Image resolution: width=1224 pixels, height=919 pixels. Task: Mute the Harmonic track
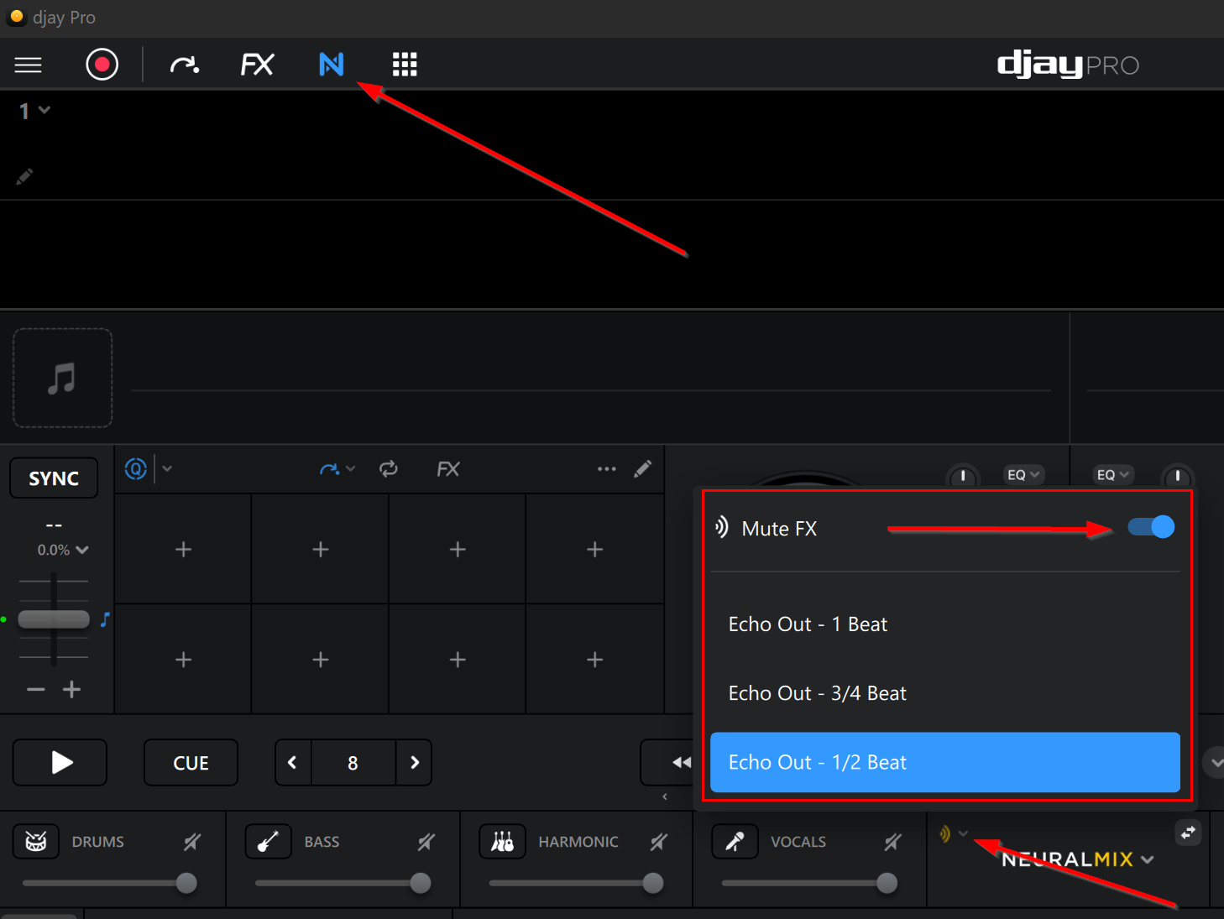659,841
